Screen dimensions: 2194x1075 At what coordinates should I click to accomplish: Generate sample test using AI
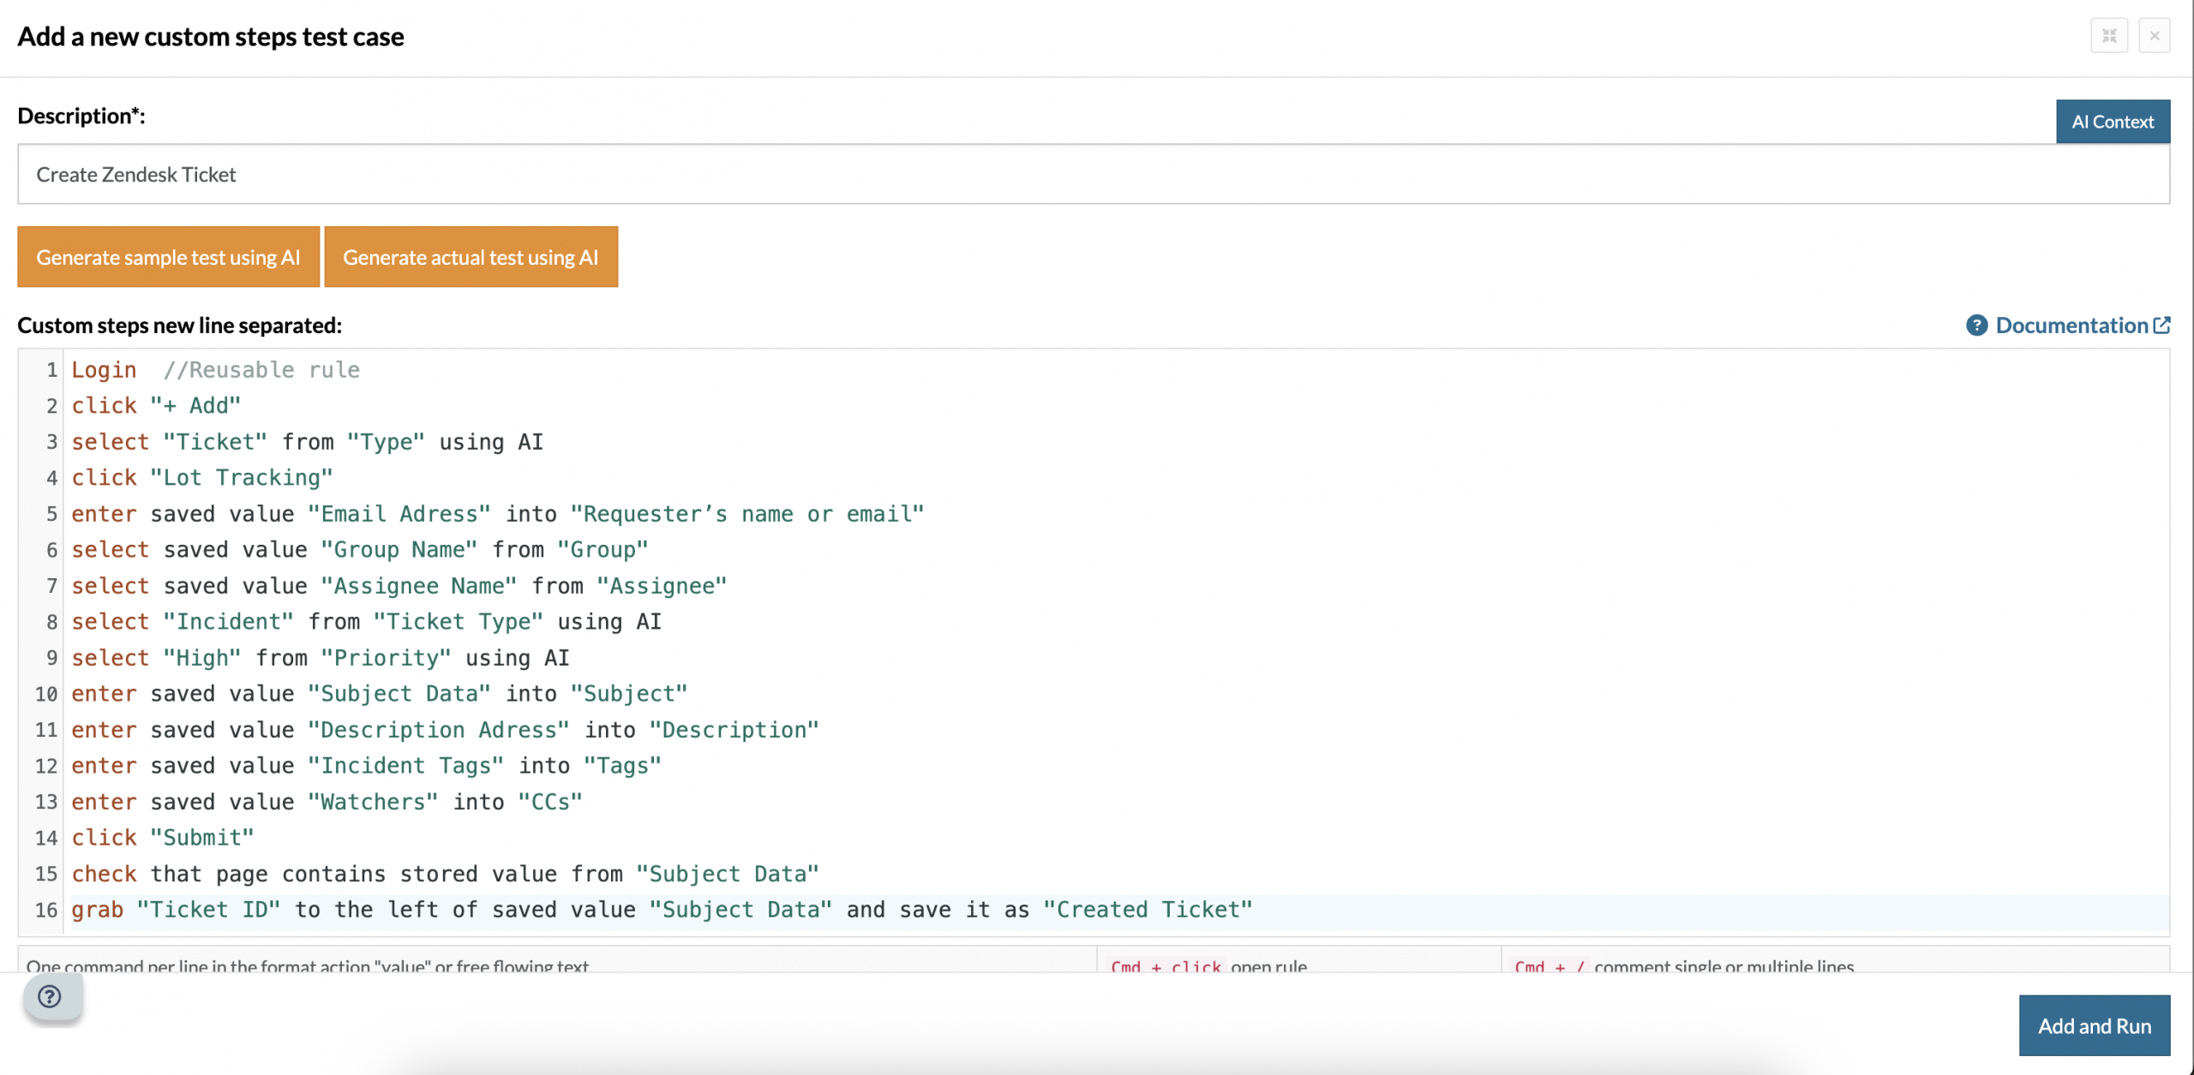coord(168,257)
